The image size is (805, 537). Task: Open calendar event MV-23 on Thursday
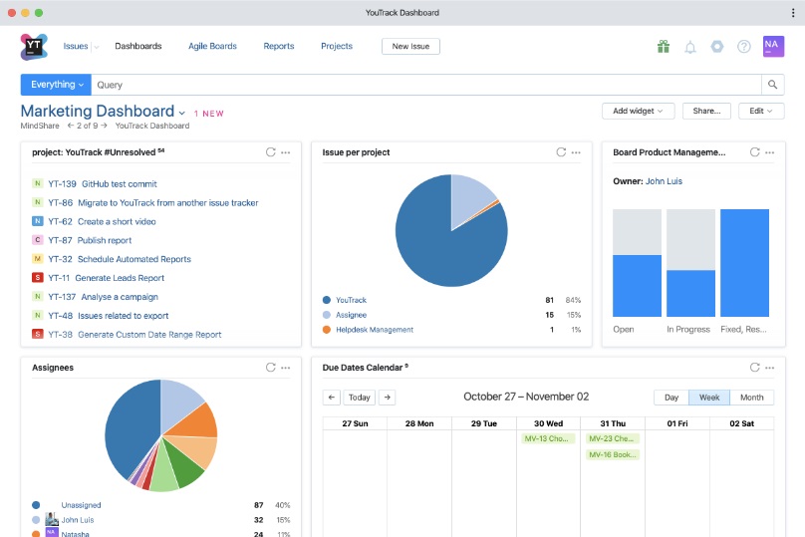click(613, 438)
